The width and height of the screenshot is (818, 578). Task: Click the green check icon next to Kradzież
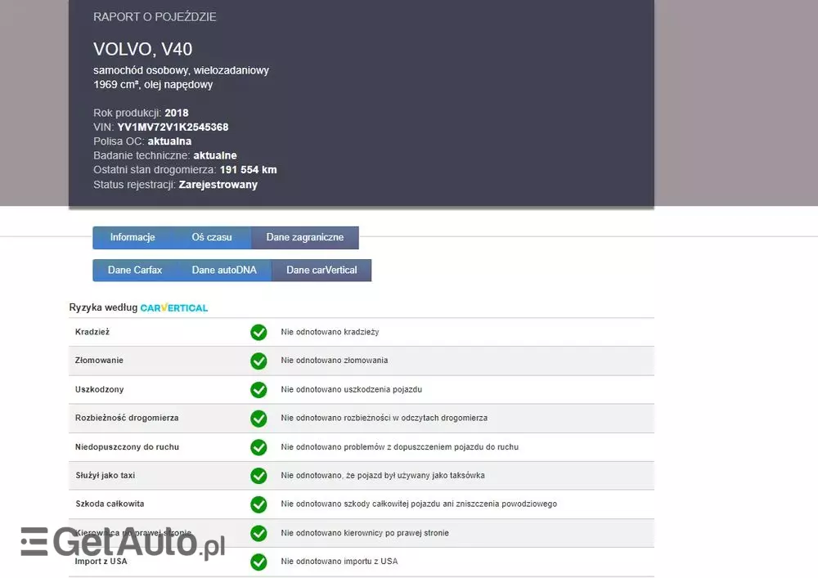(258, 332)
